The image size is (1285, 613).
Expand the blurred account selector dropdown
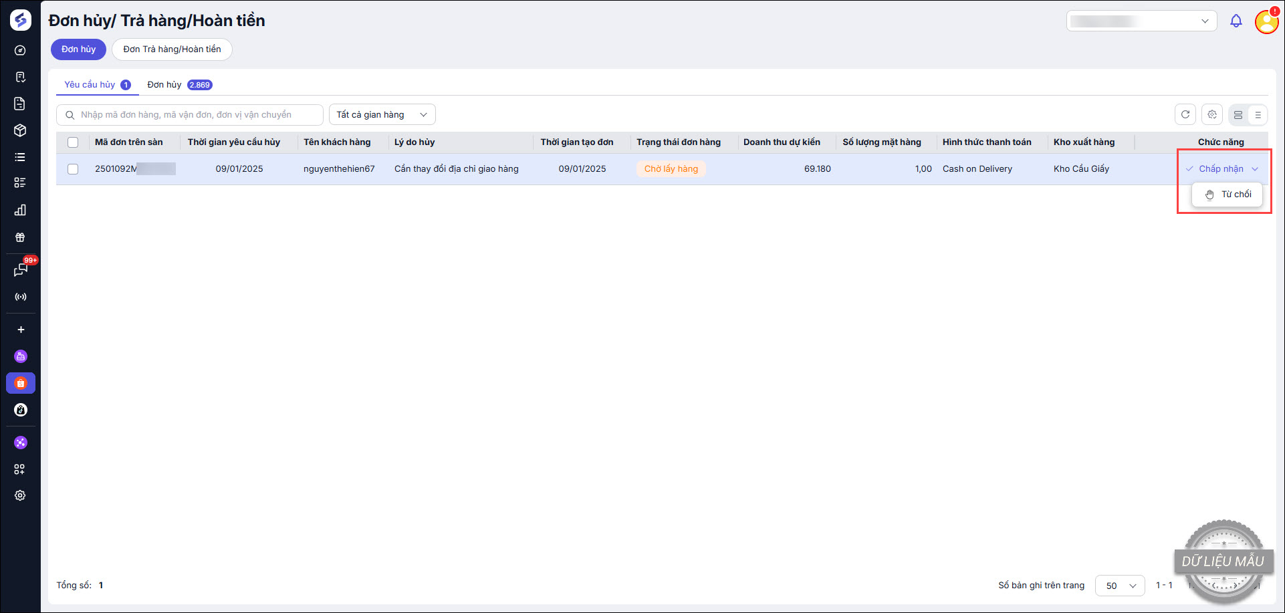1141,21
